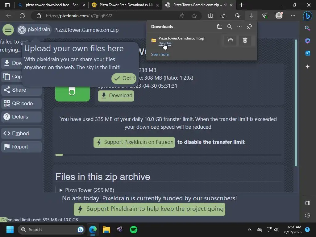
Task: Open a new browser tab
Action: click(241, 5)
